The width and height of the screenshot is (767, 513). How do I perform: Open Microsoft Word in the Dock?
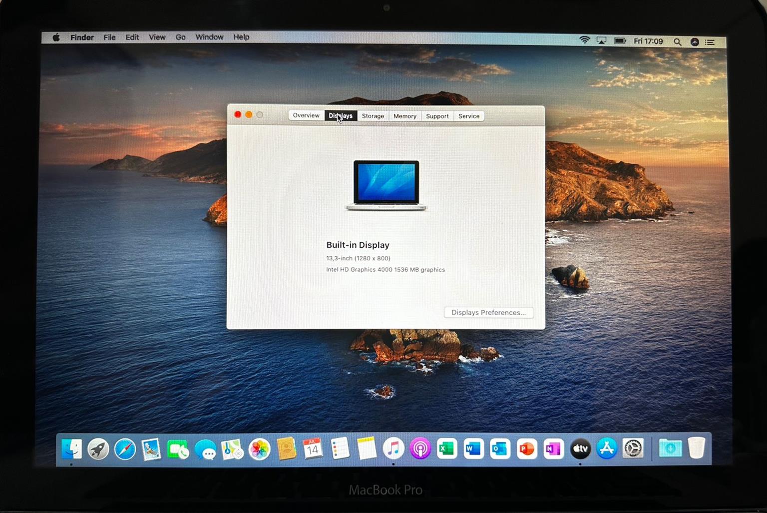[473, 449]
